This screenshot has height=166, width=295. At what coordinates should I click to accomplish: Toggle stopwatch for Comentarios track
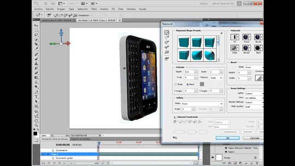pyautogui.click(x=53, y=150)
